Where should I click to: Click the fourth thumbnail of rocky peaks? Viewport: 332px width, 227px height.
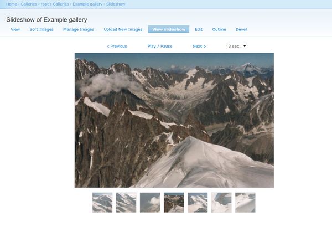(174, 202)
